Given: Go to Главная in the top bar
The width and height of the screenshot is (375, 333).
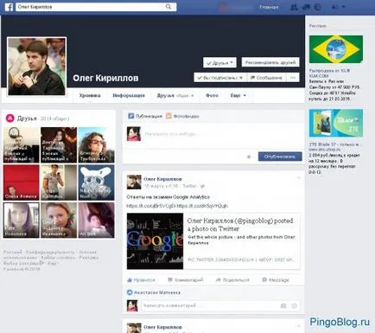Looking at the screenshot, I should pos(269,7).
